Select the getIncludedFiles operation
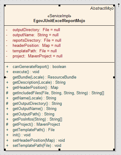This screenshot has width=121, height=155. [x=55, y=93]
